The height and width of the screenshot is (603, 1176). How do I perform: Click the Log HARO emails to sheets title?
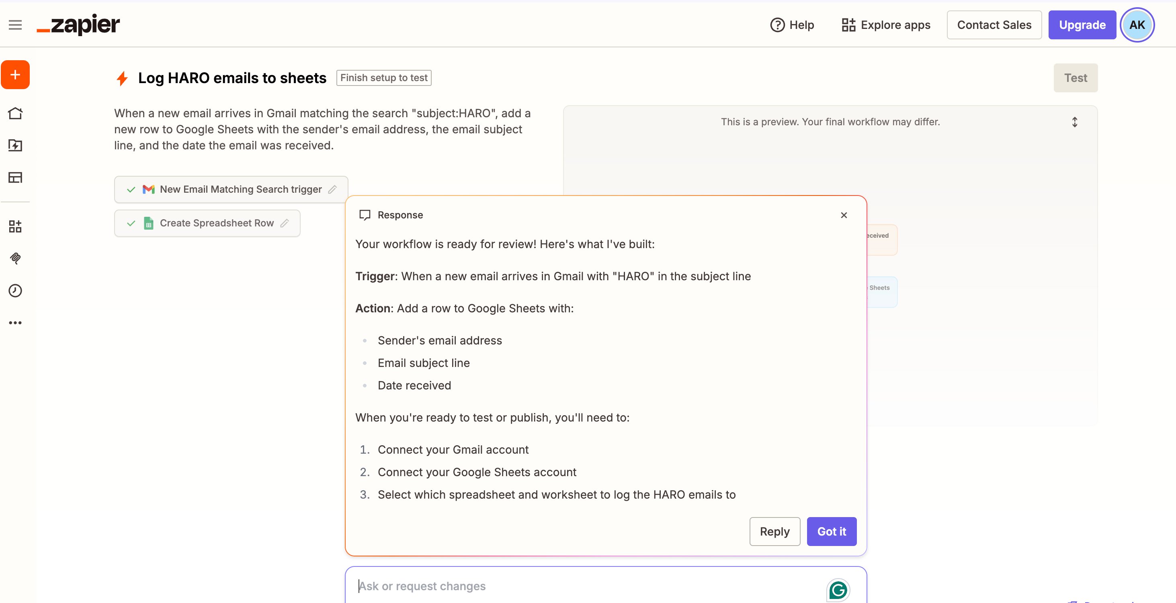pos(232,78)
